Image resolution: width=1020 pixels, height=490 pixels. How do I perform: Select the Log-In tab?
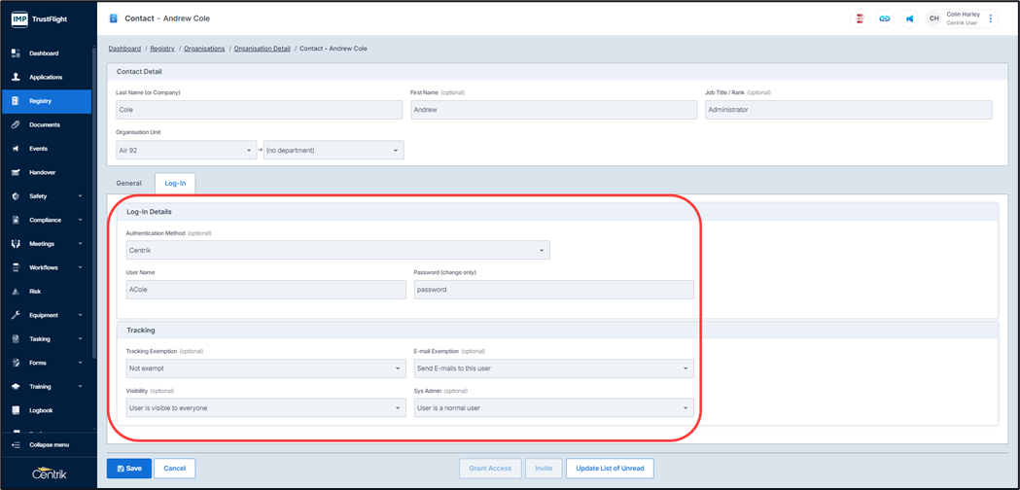(x=175, y=183)
